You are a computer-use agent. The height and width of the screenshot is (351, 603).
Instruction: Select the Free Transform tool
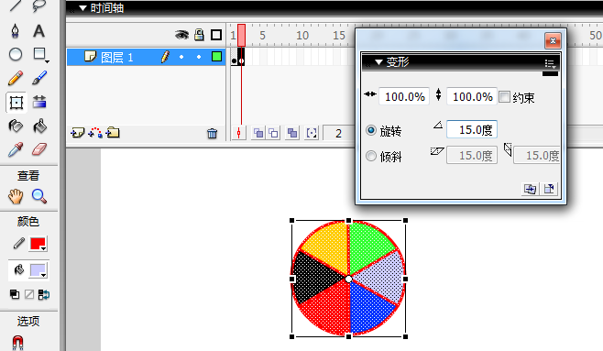pos(16,103)
